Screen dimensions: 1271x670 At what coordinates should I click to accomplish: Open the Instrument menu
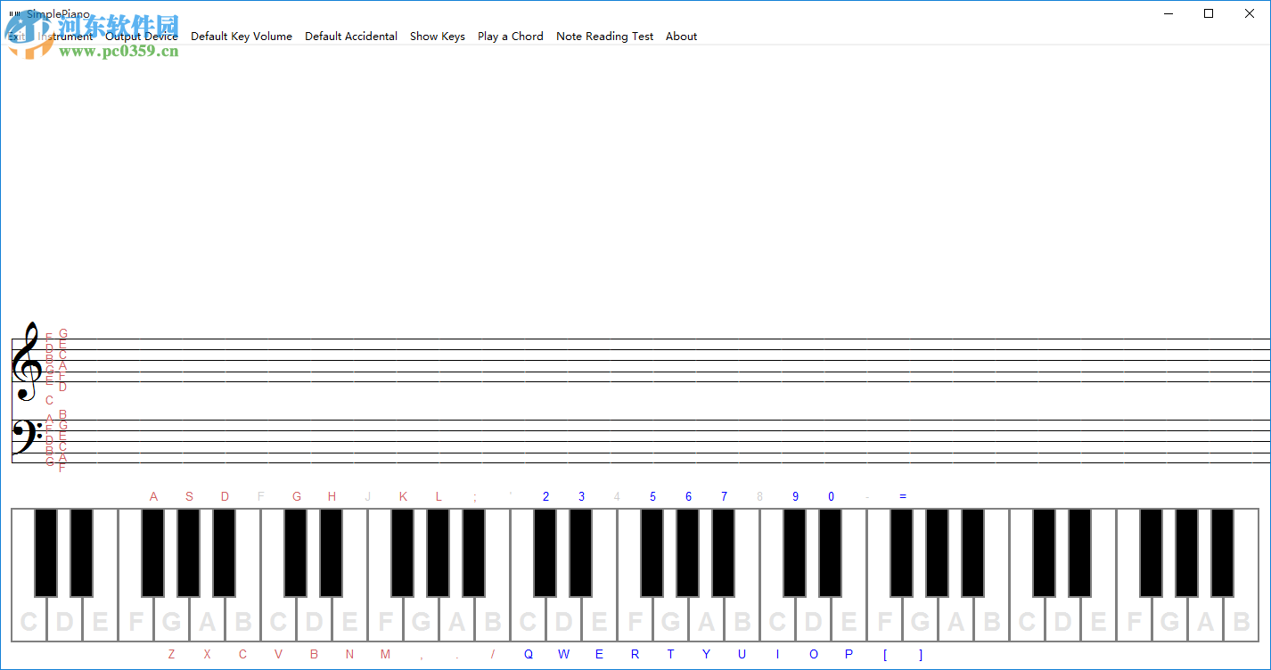pyautogui.click(x=63, y=37)
